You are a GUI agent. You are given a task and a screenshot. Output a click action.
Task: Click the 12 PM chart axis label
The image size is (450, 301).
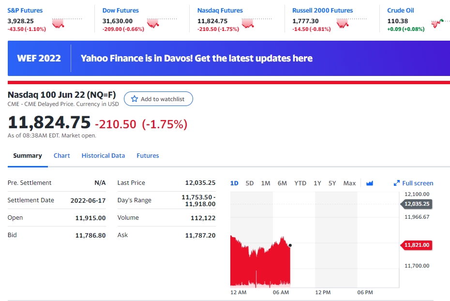click(323, 292)
